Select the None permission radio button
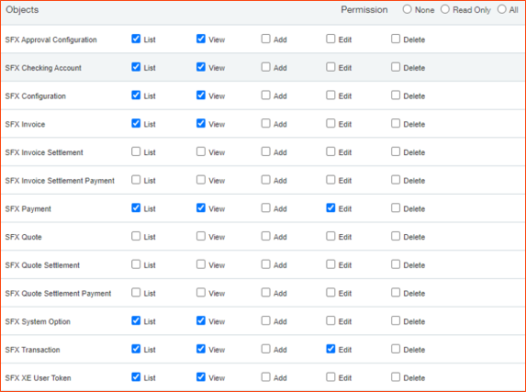 tap(408, 9)
